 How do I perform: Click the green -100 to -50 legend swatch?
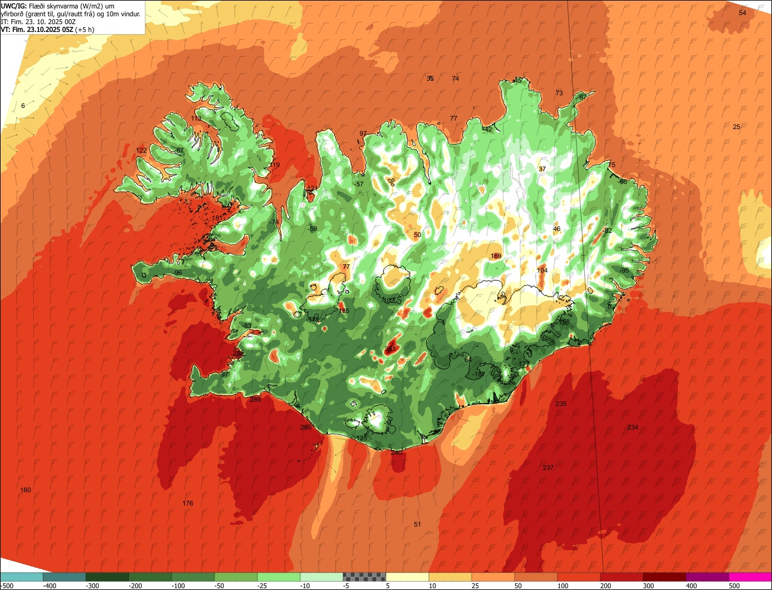(x=193, y=577)
